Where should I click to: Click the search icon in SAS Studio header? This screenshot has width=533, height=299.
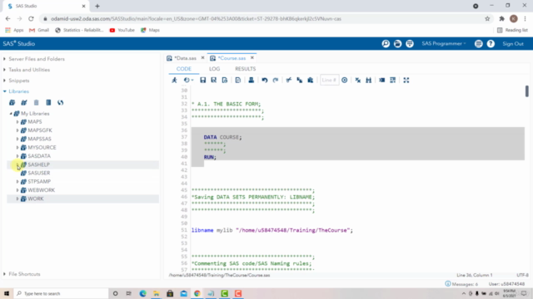click(386, 44)
